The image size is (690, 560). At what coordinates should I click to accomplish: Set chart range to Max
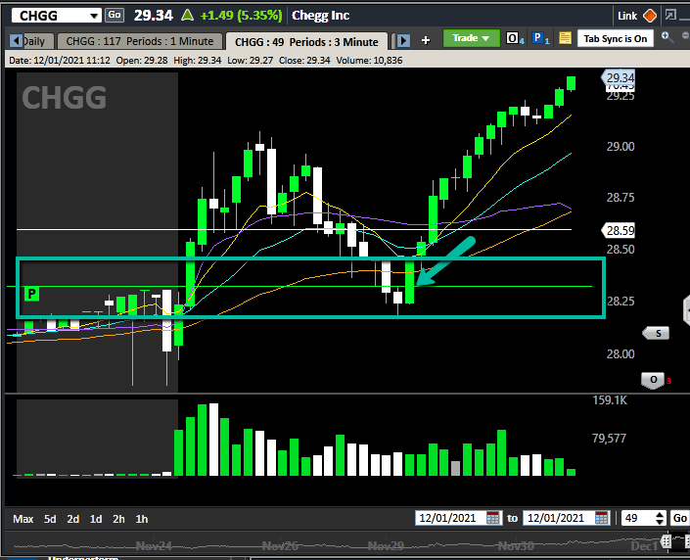pyautogui.click(x=23, y=519)
